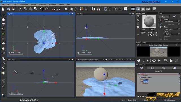Viewport: 181px width, 102px height.
Task: Open the material editor four-color spheres icon
Action: [81, 9]
